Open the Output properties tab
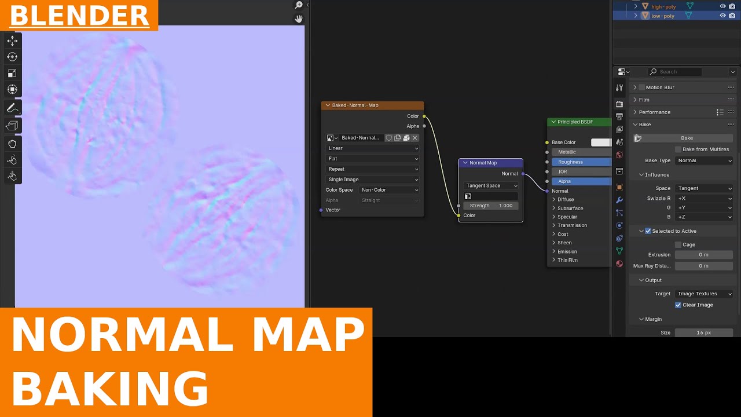This screenshot has height=417, width=741. tap(619, 116)
